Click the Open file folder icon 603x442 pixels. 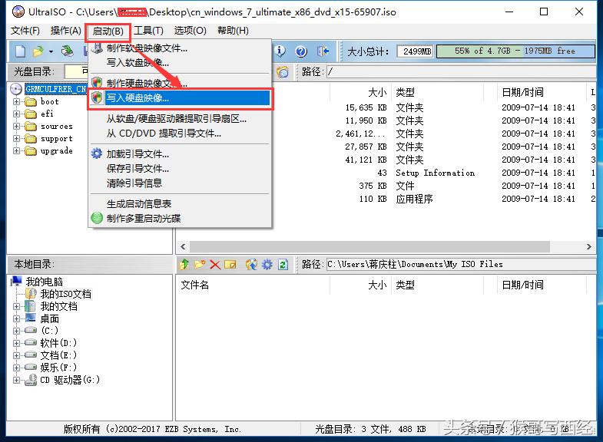click(x=38, y=51)
